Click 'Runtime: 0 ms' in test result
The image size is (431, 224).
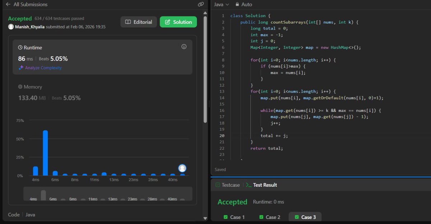(x=268, y=202)
